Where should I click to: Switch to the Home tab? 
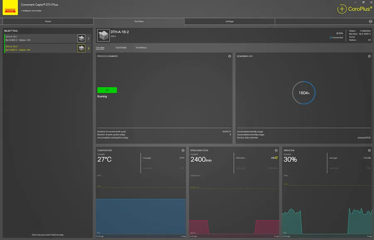point(48,21)
